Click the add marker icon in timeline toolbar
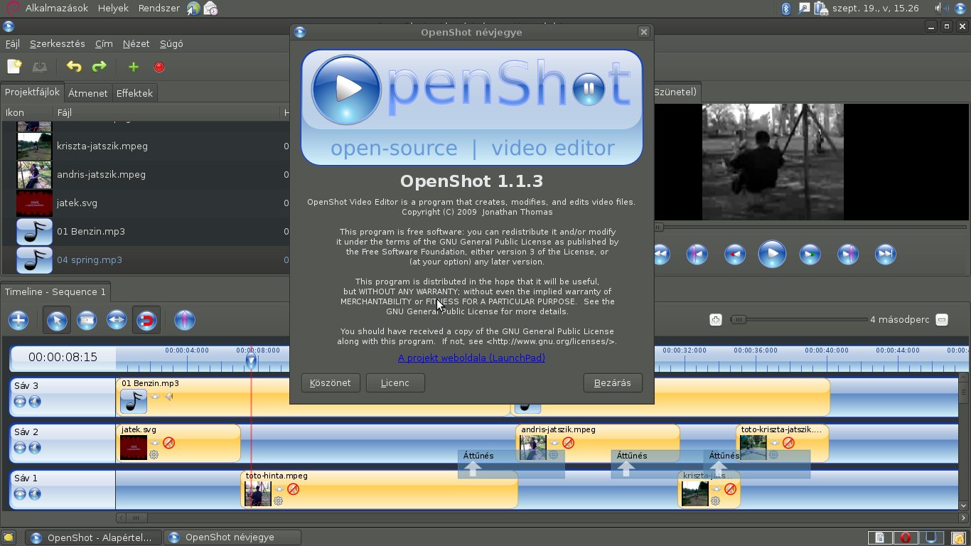971x546 pixels. [184, 320]
